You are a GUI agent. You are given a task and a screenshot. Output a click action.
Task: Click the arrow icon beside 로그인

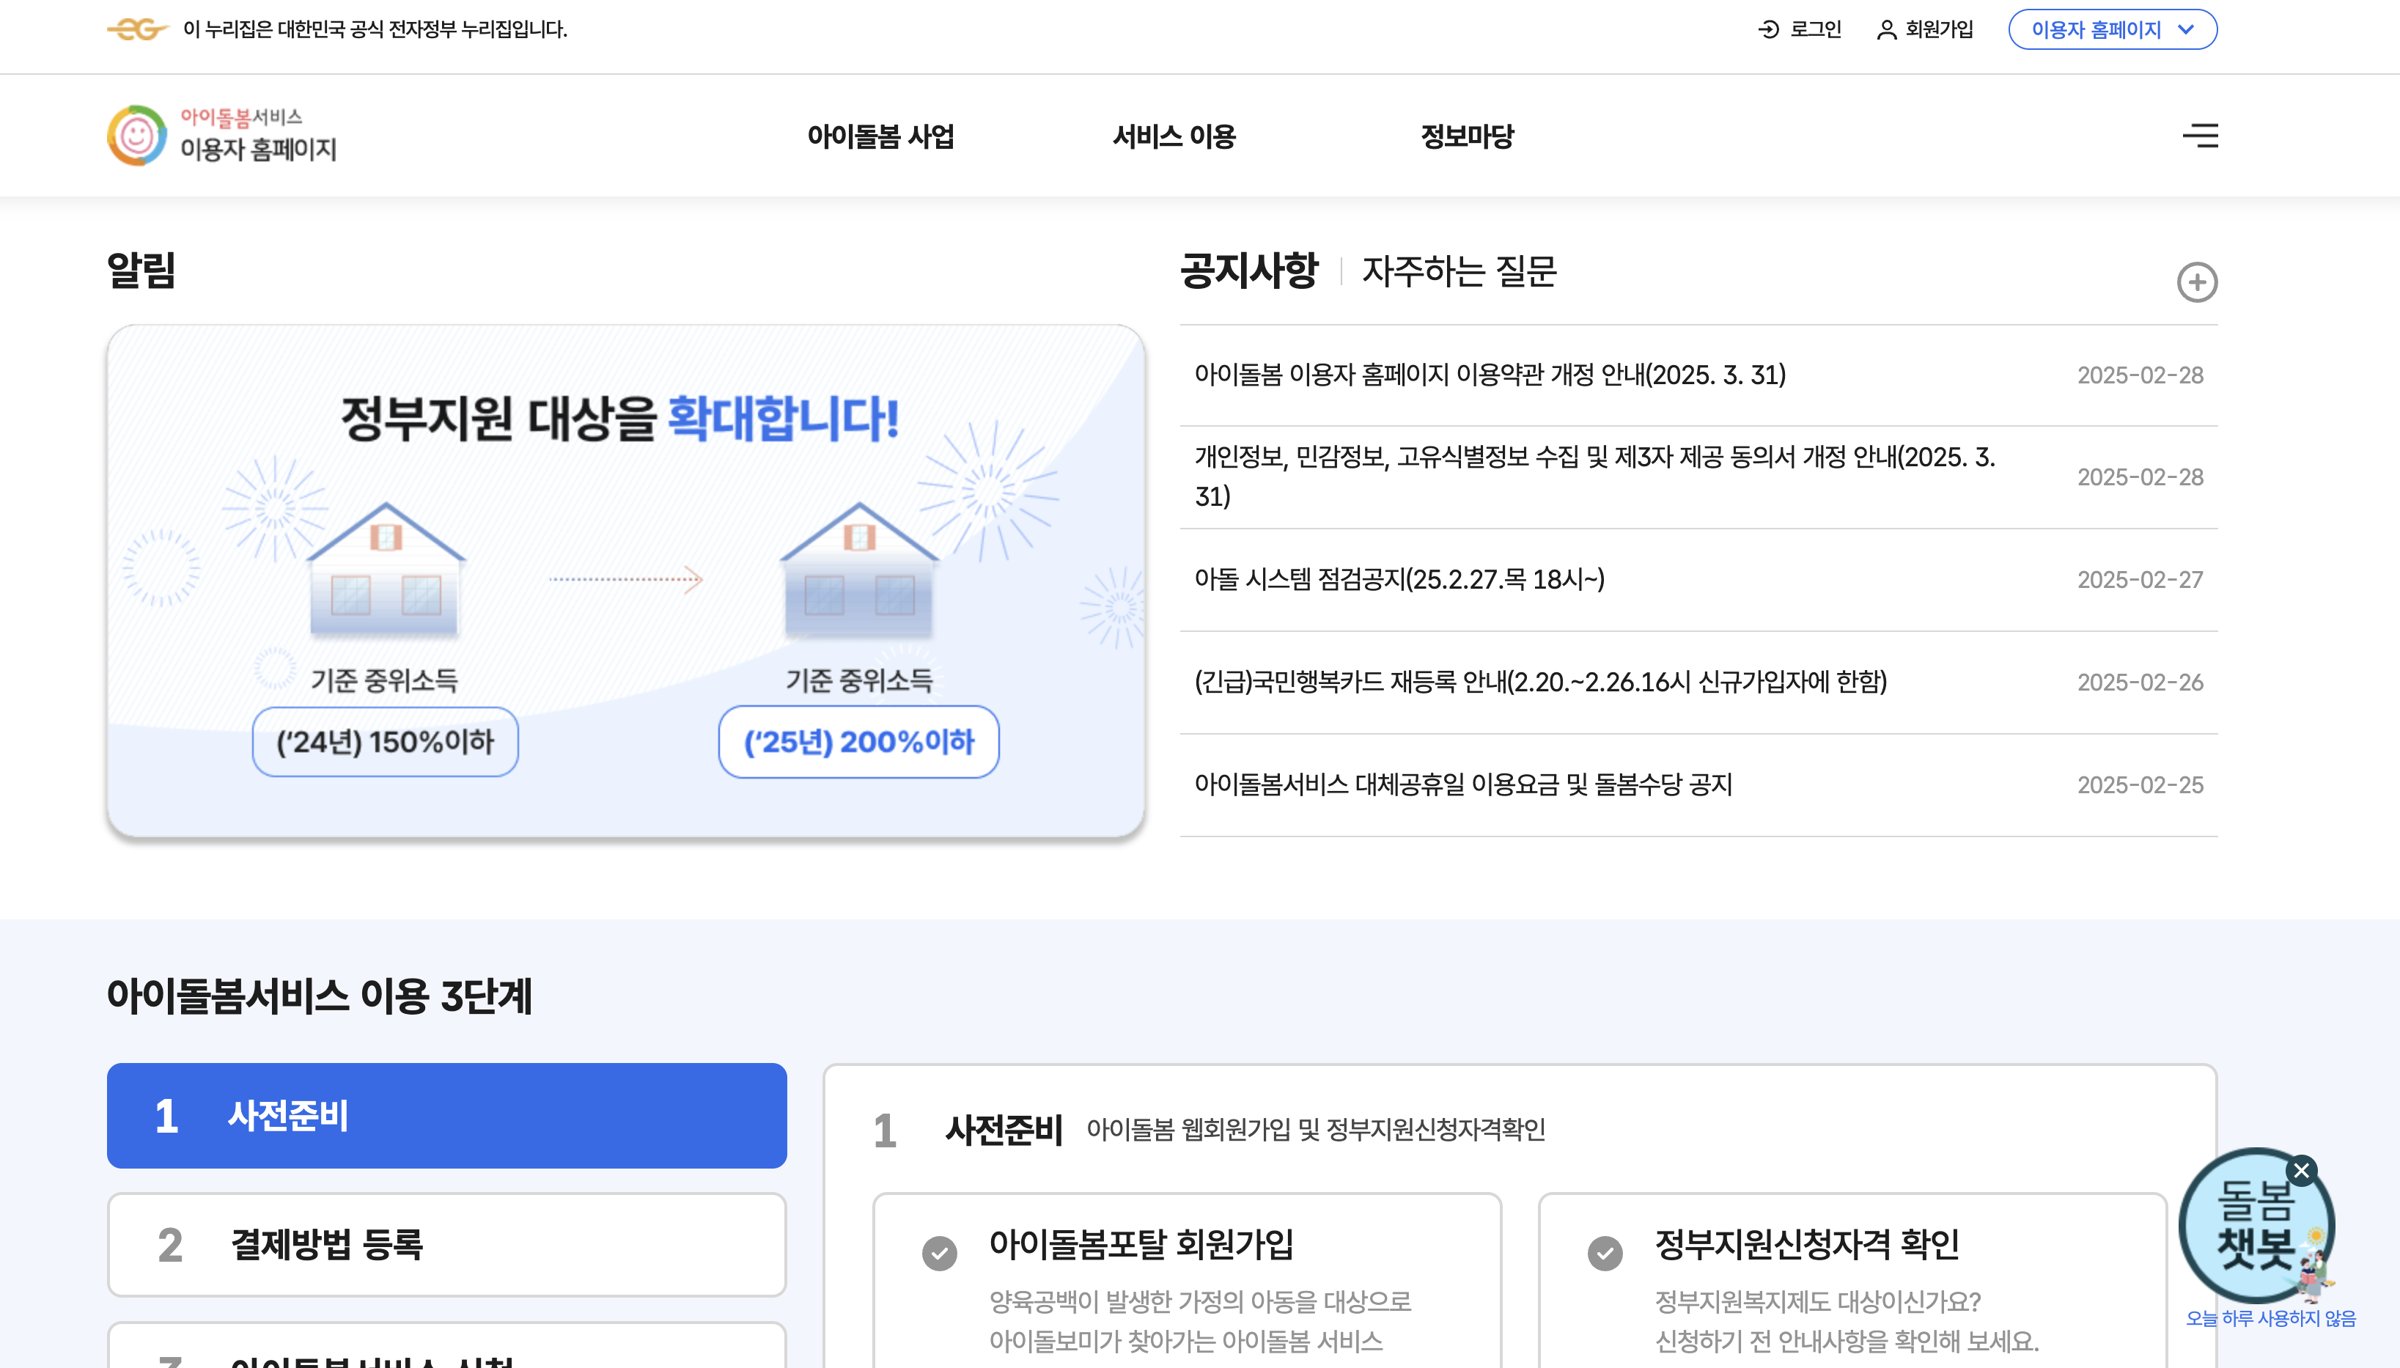pyautogui.click(x=1770, y=29)
